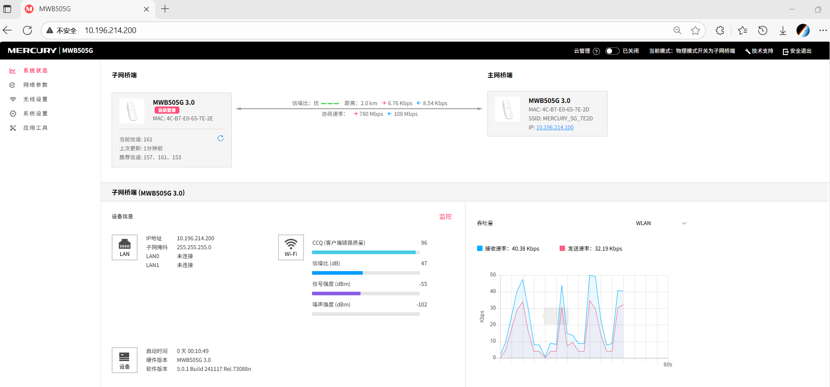Click text 推荐信道: 157、161、153
Screen dimensions: 830x387
click(x=150, y=157)
